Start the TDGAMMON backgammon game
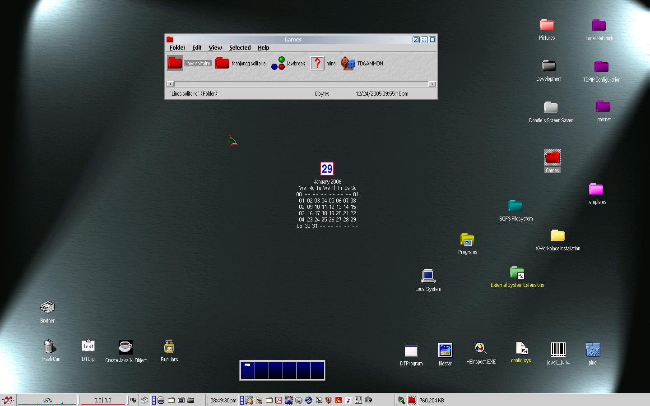The height and width of the screenshot is (406, 650). (x=348, y=64)
